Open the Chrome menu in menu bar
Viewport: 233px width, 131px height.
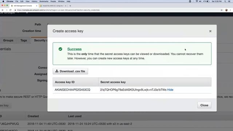10,1
